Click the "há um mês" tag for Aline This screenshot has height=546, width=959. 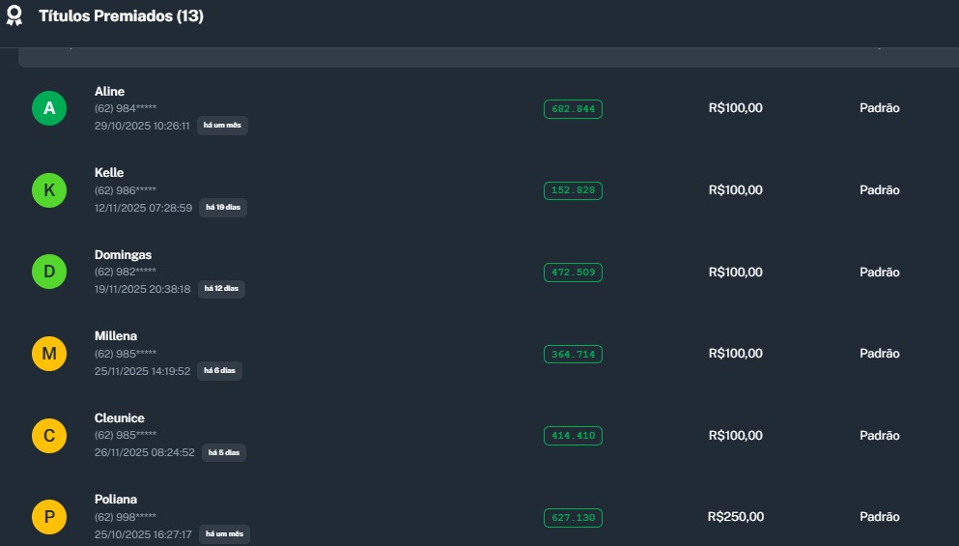(x=222, y=126)
